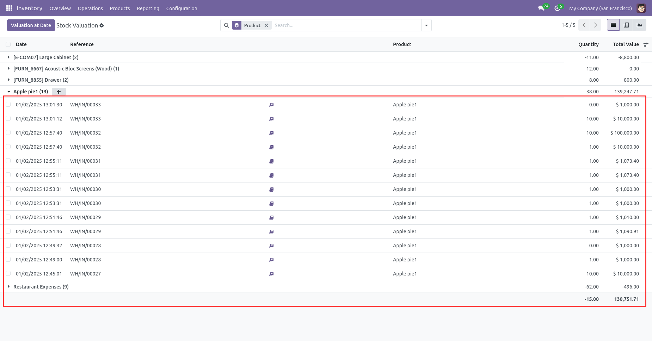Switch to the pivot table view icon
652x341 pixels.
(626, 25)
